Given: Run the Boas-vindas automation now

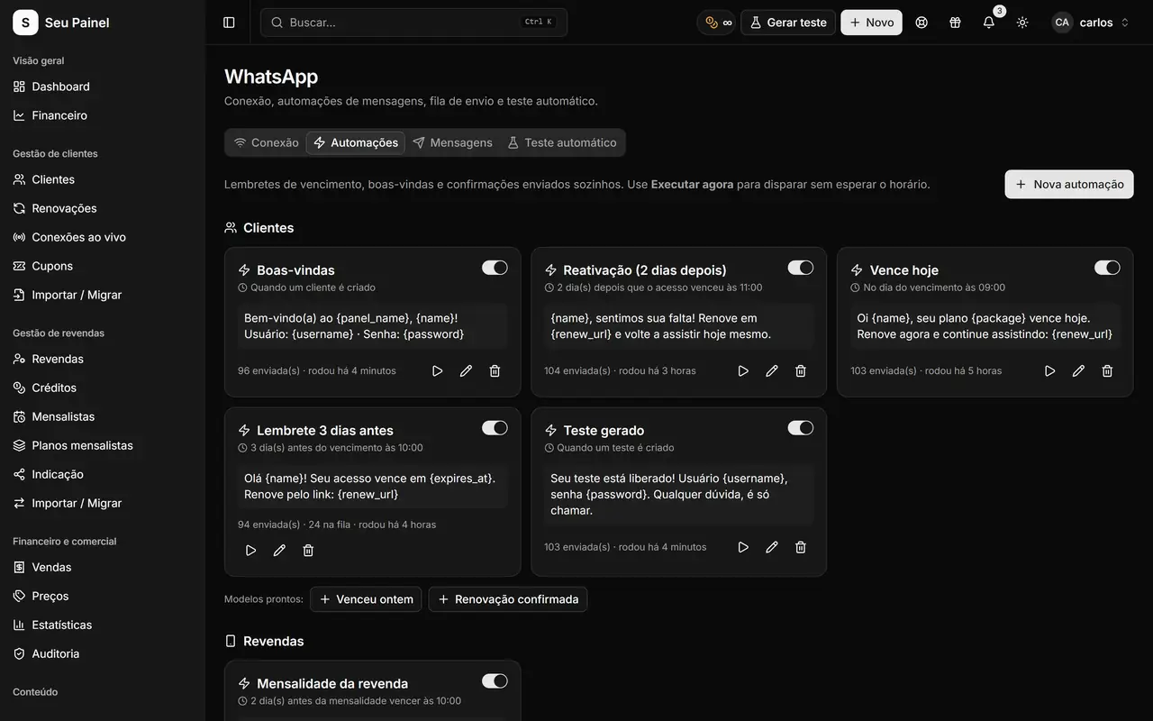Looking at the screenshot, I should coord(437,370).
